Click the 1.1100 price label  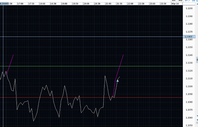point(189,87)
